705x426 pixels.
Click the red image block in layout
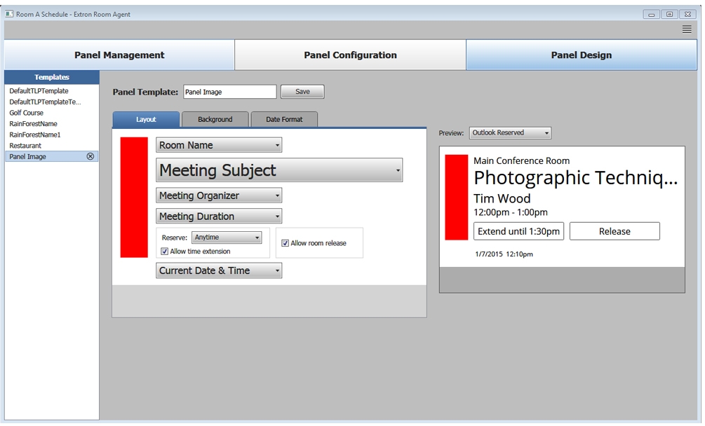134,198
